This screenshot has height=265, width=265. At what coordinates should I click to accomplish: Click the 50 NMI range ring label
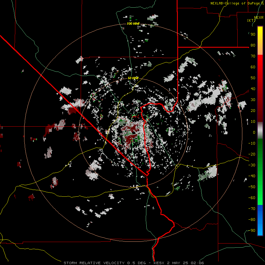click(133, 78)
